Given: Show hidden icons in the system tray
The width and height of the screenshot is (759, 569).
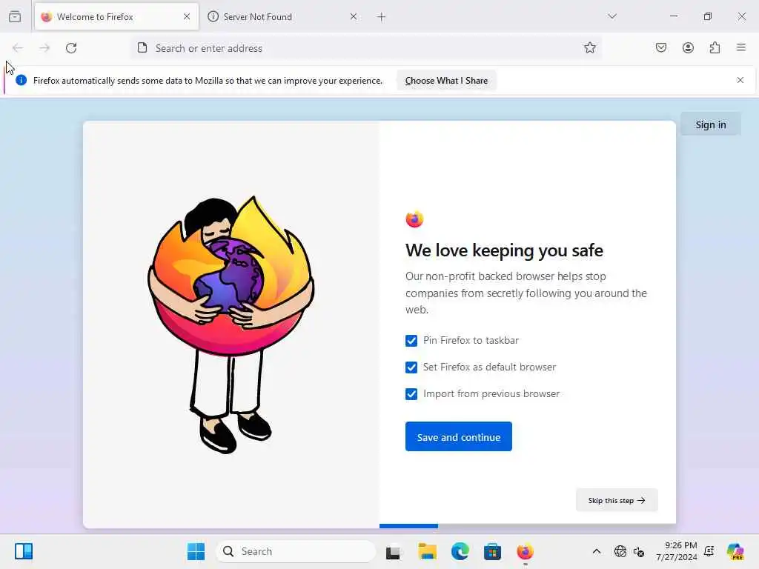Looking at the screenshot, I should (x=597, y=551).
